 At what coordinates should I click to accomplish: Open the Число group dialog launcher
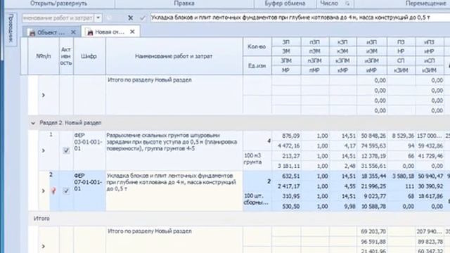tap(347, 4)
